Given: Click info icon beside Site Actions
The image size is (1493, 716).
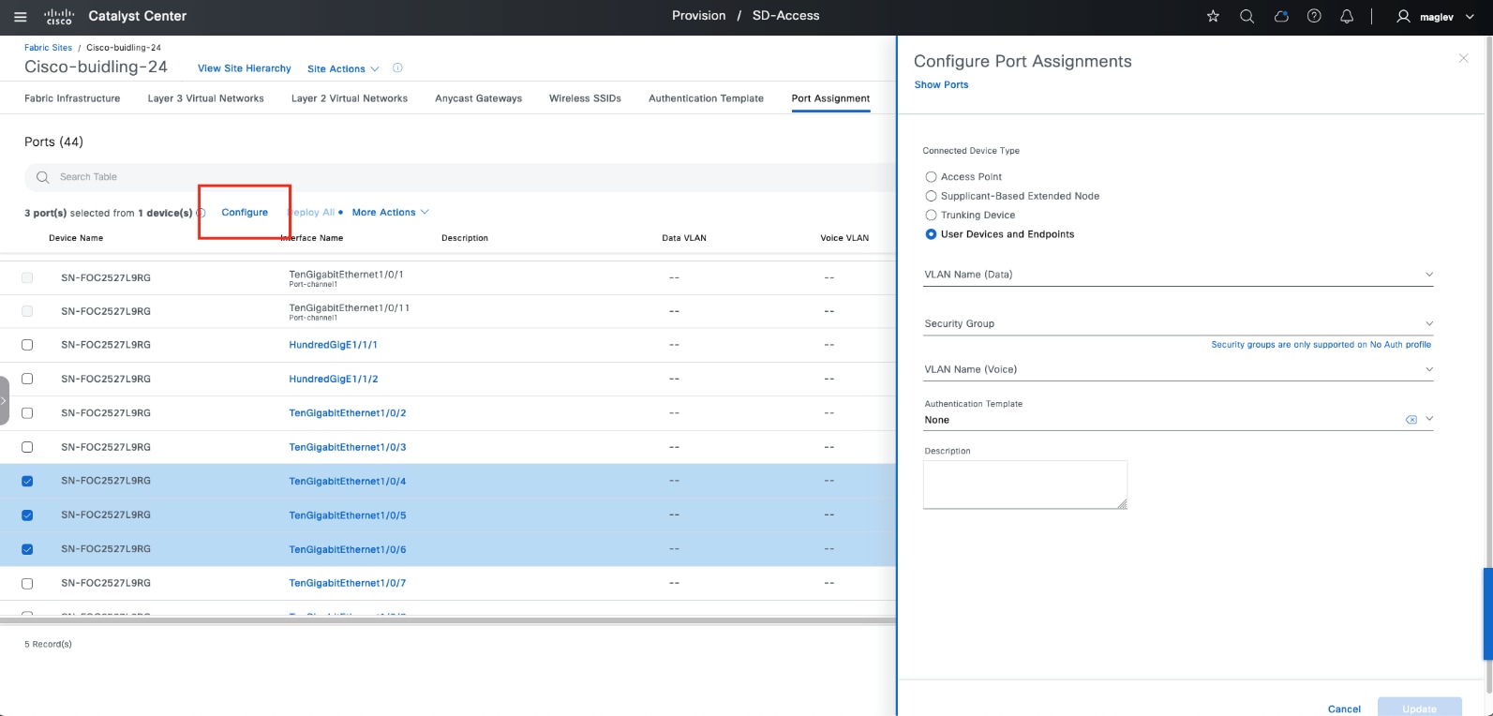Looking at the screenshot, I should point(397,68).
